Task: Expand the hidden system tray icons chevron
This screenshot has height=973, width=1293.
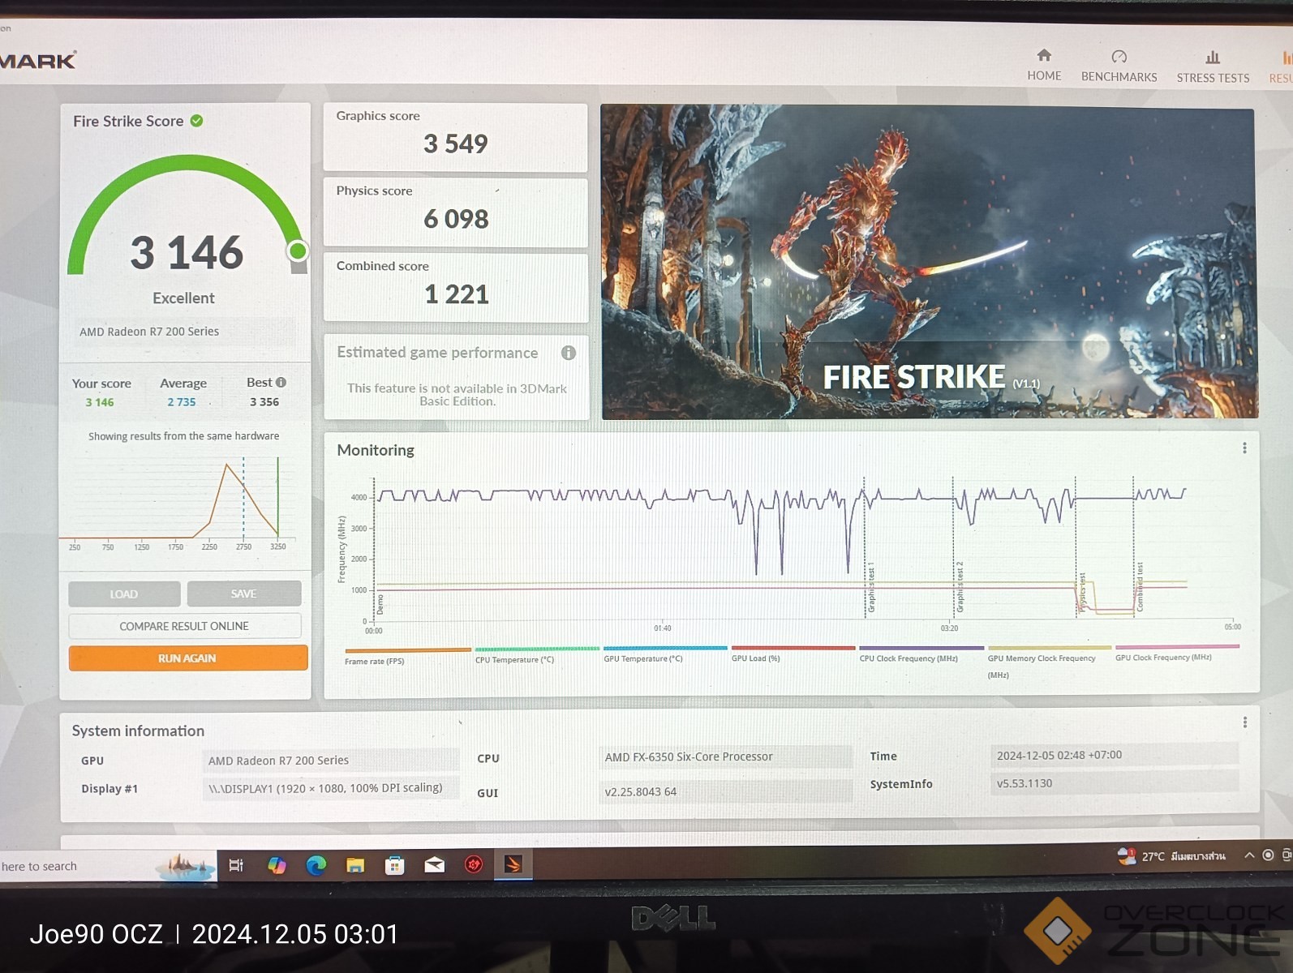Action: click(x=1249, y=855)
